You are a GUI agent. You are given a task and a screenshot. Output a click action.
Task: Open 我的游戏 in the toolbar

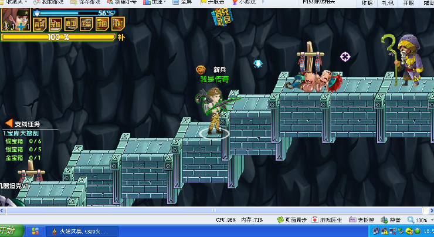pyautogui.click(x=49, y=2)
